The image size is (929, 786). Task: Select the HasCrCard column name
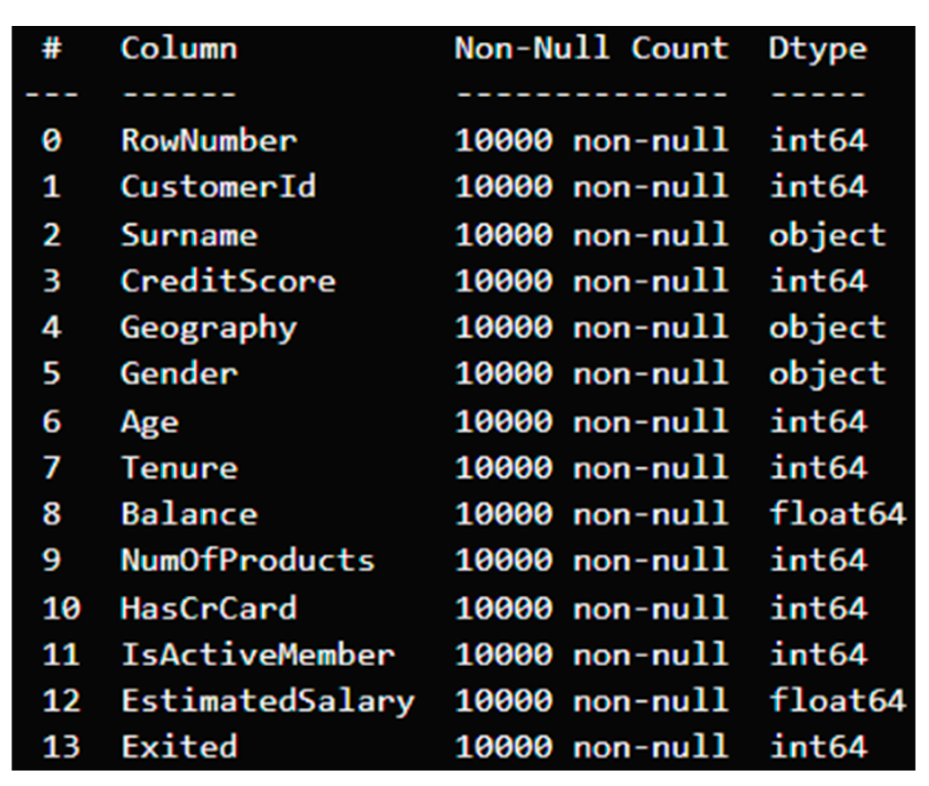209,608
